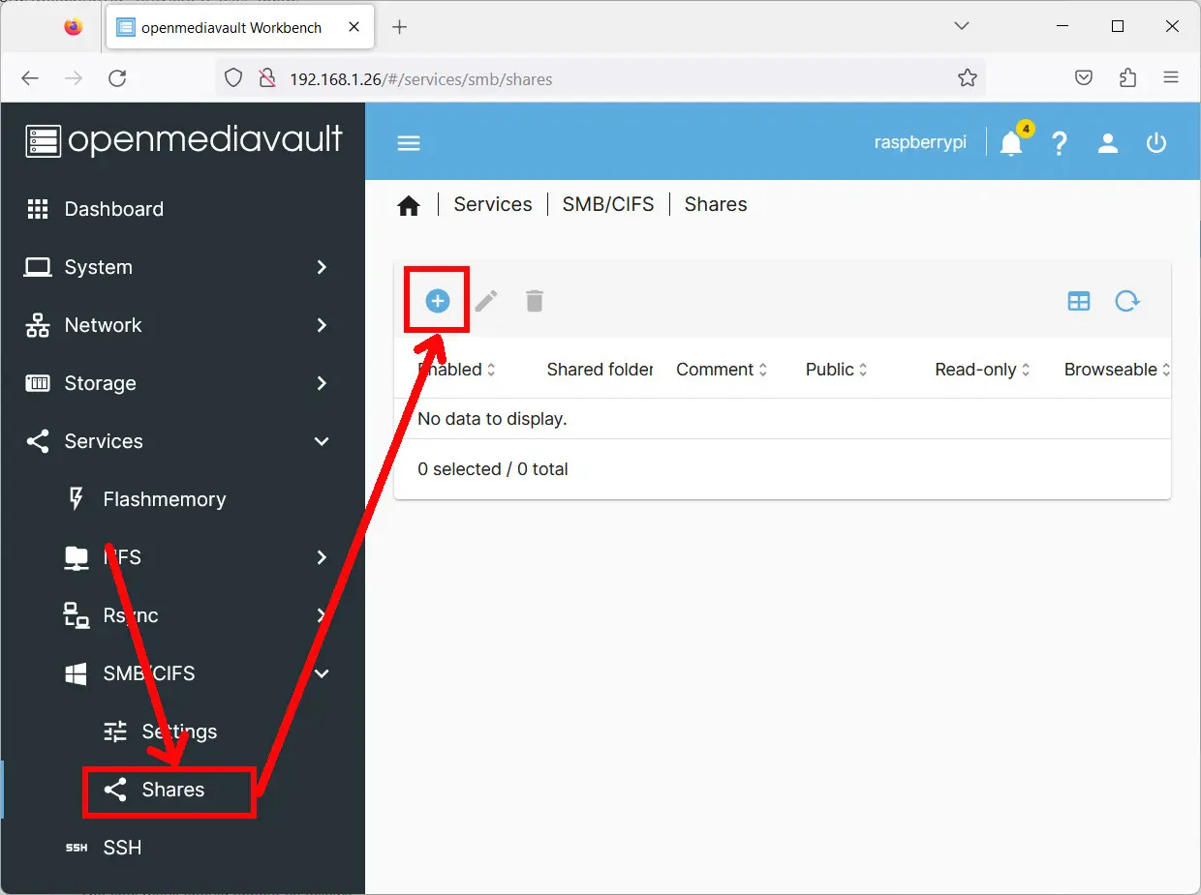
Task: Click the table columns toggle icon
Action: click(1078, 301)
